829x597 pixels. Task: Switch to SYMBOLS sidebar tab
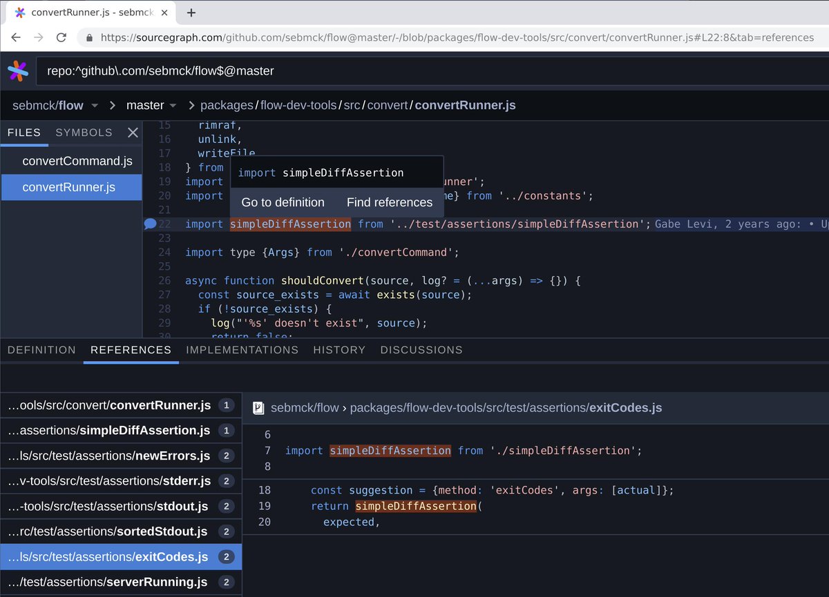[84, 133]
